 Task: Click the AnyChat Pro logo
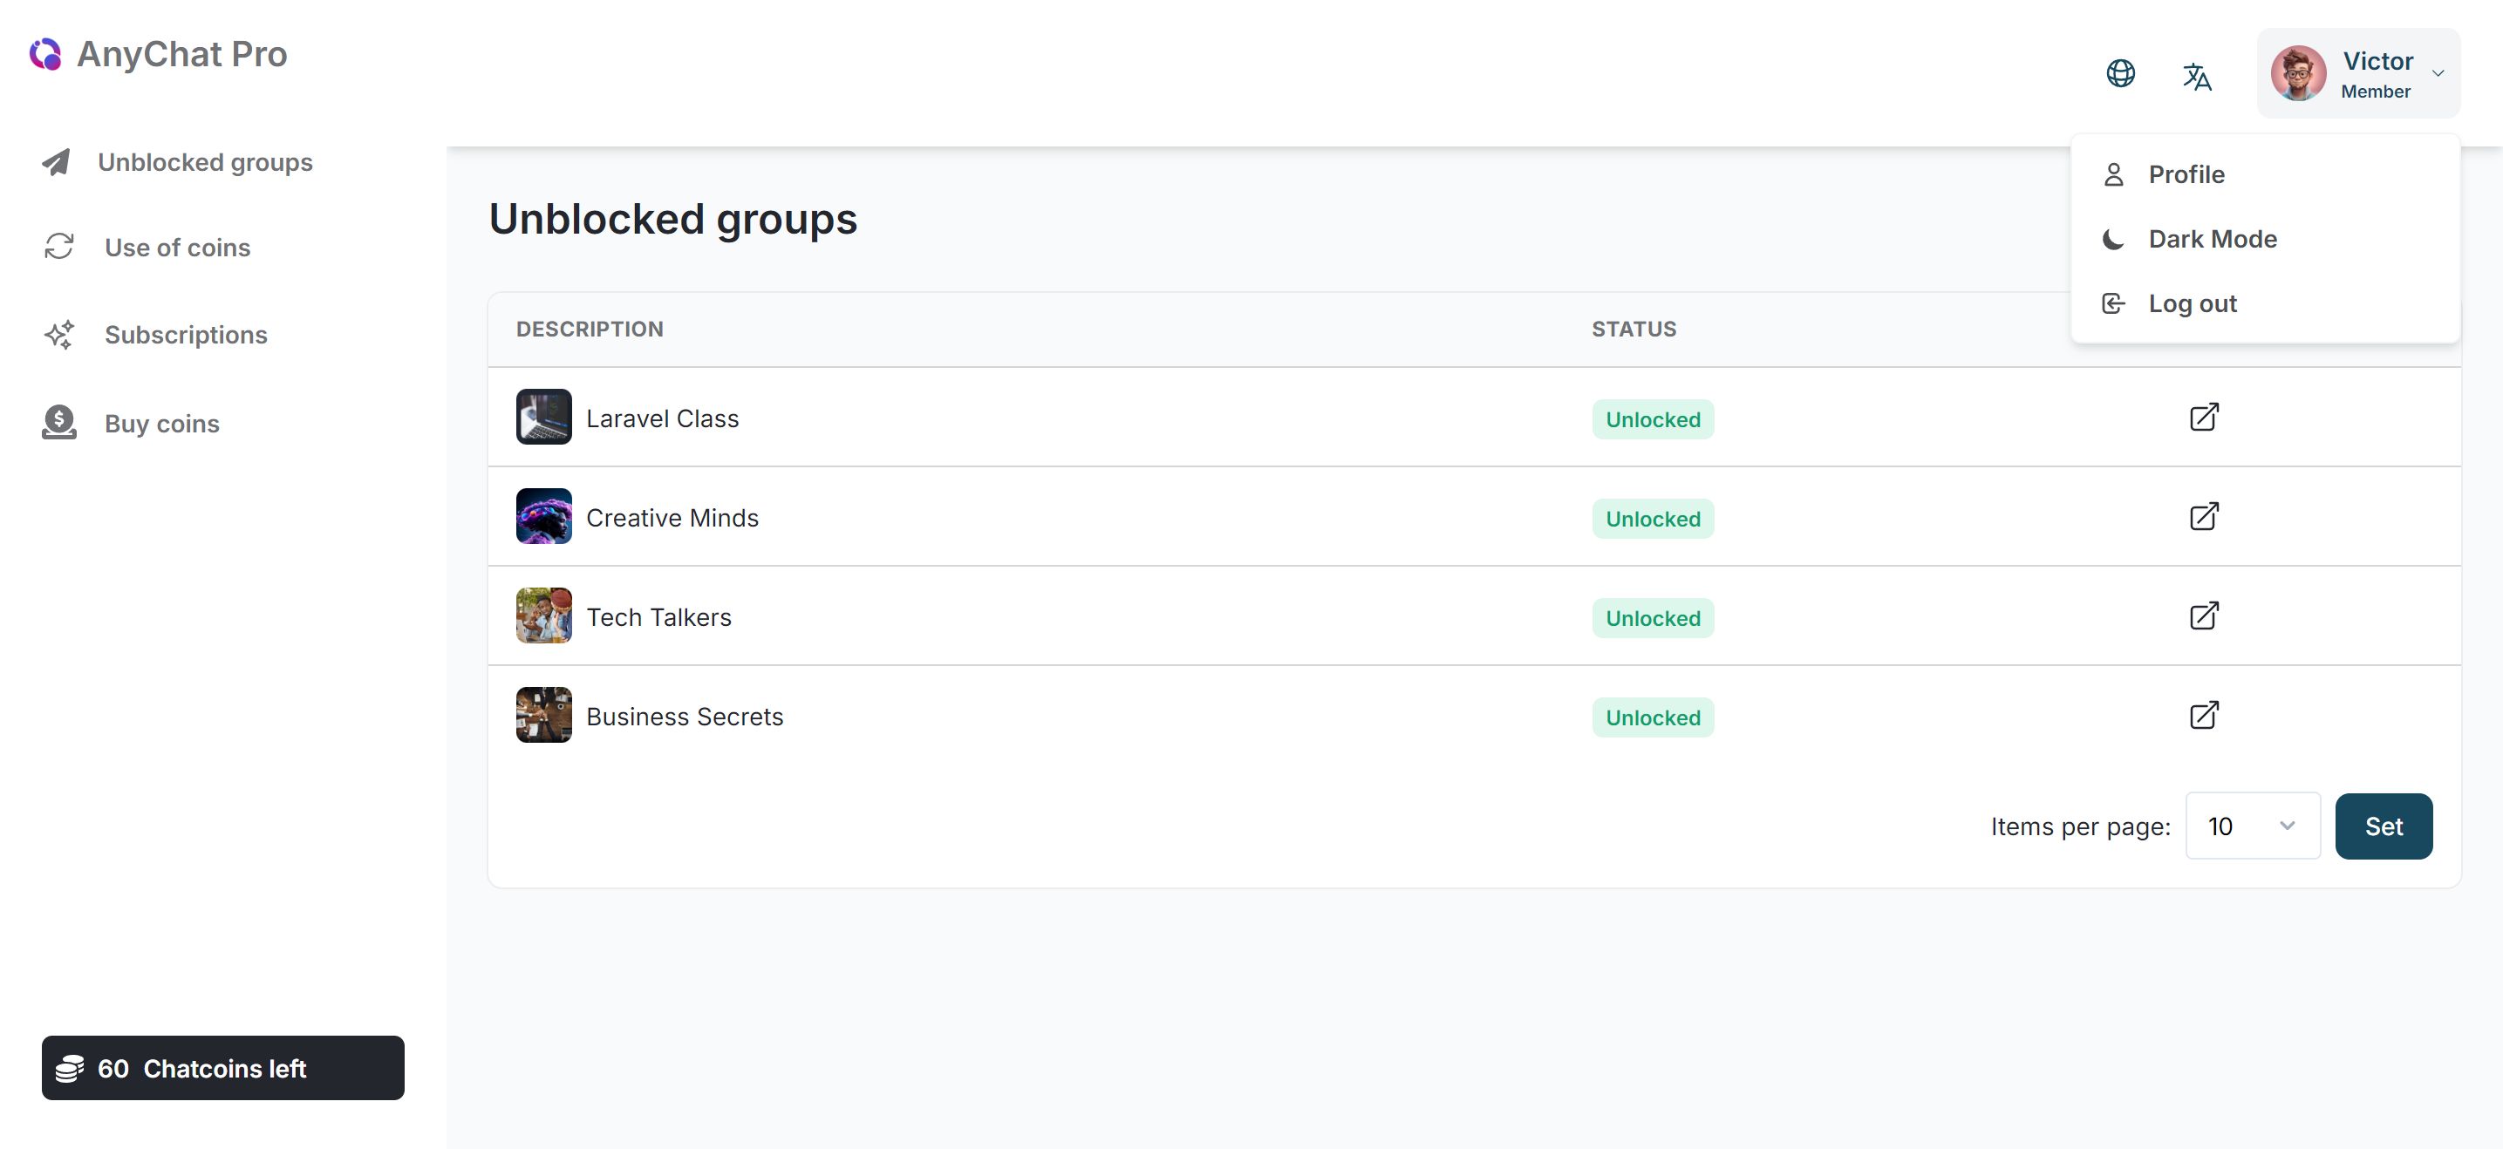[45, 54]
